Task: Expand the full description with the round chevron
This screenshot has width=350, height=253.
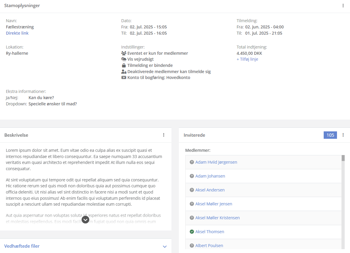Action: pos(85,220)
